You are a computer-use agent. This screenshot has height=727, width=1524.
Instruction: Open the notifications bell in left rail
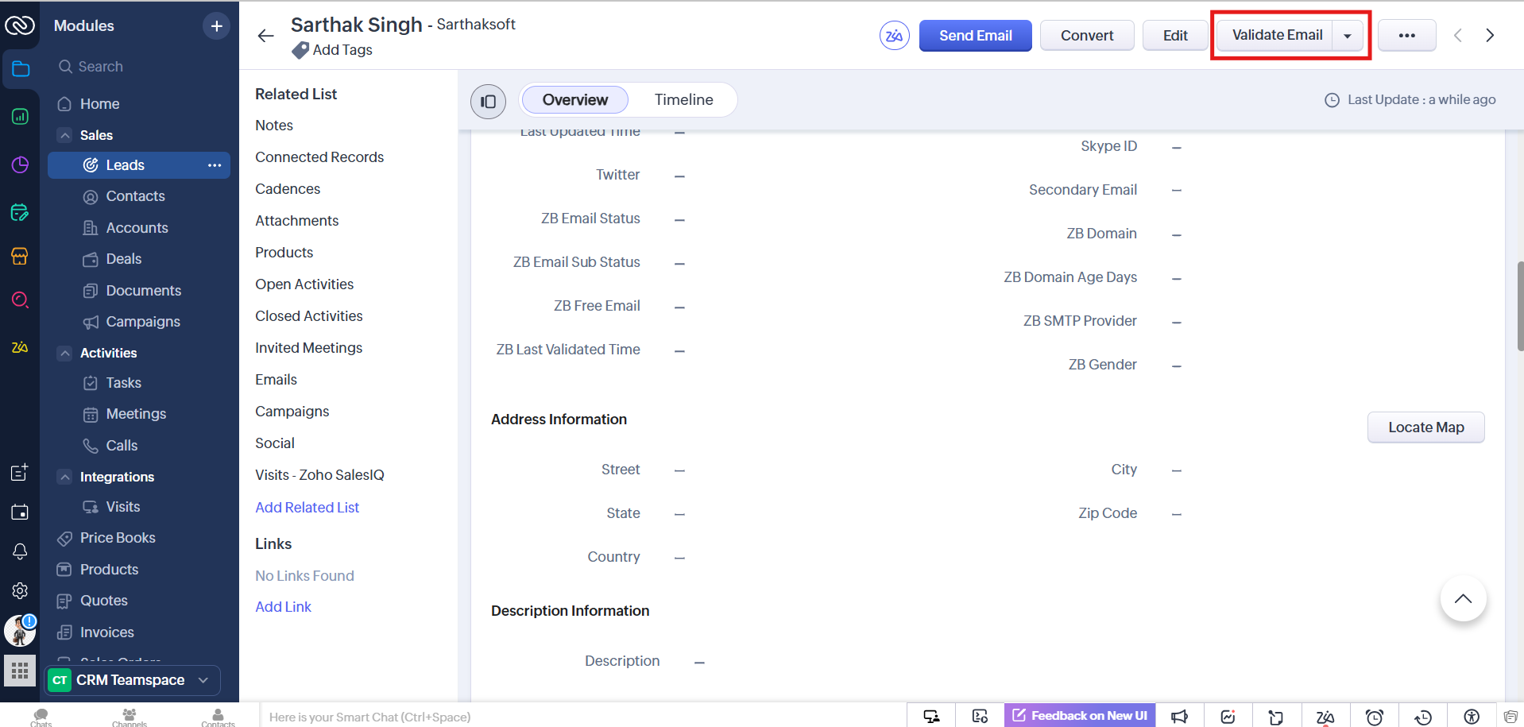point(20,551)
